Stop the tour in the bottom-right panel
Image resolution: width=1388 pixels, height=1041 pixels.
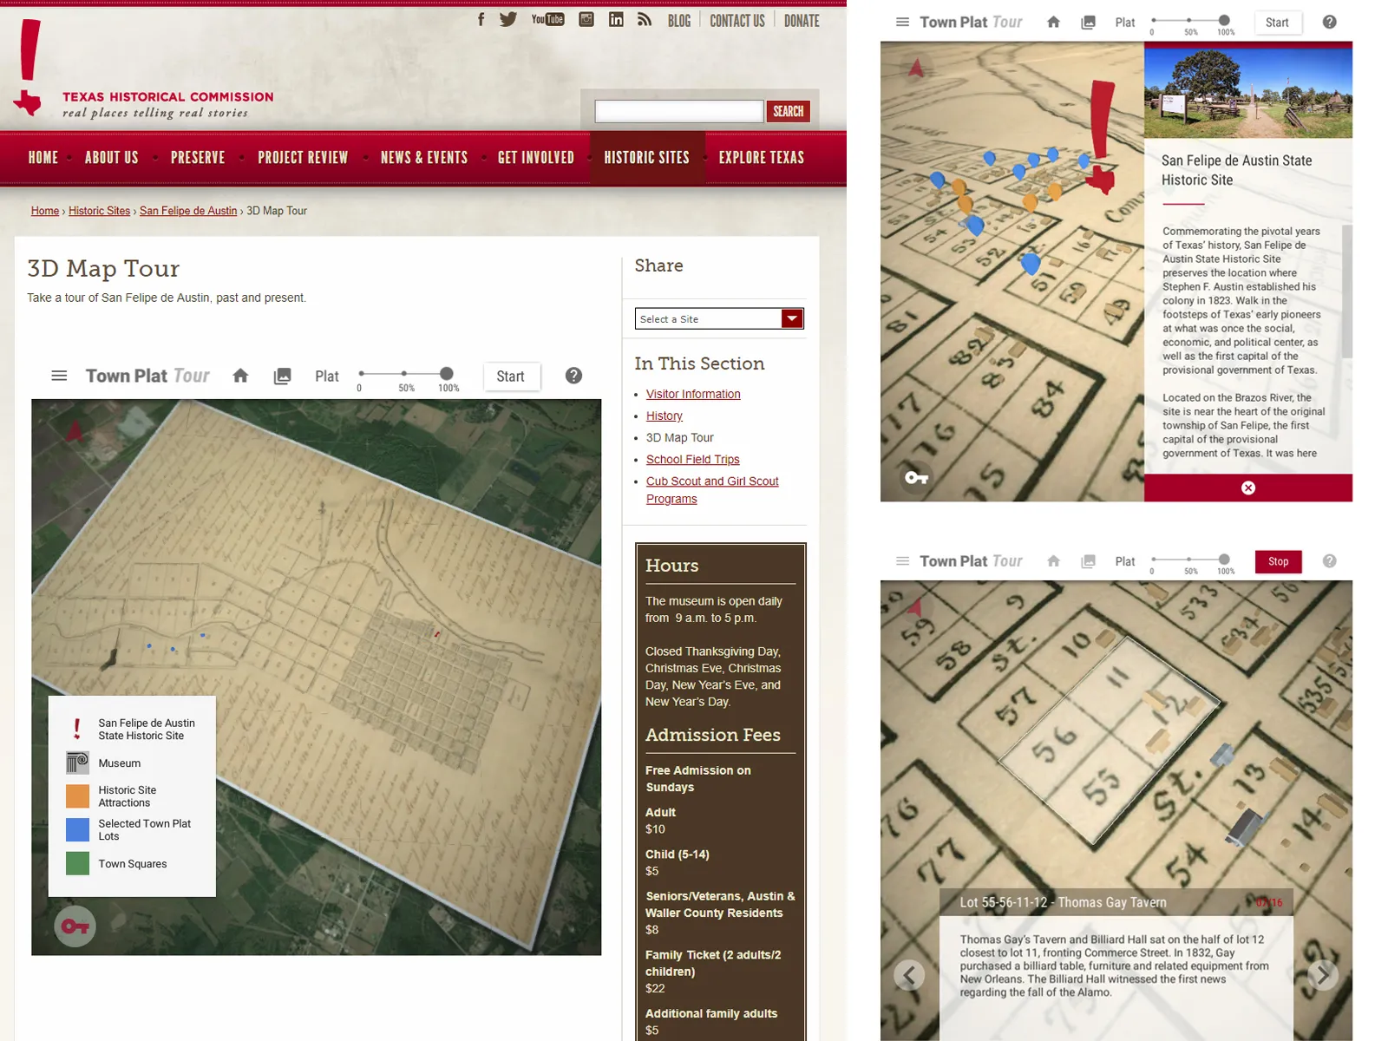(x=1278, y=561)
